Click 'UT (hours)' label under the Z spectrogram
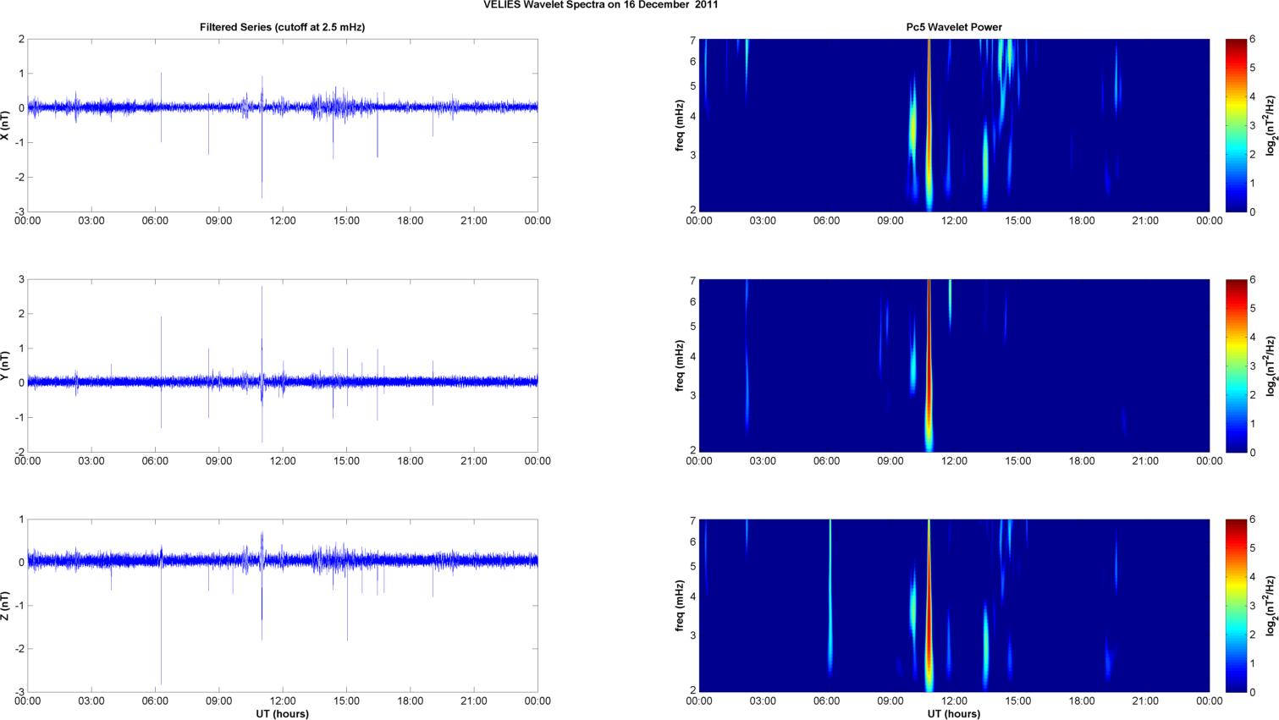1279x720 pixels. pos(954,713)
